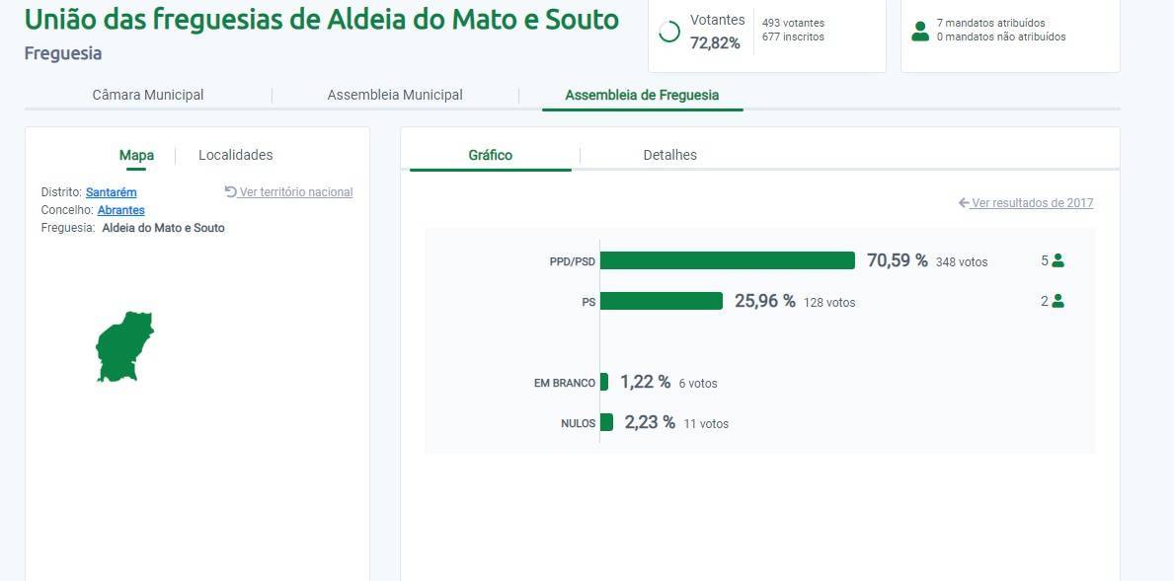This screenshot has width=1174, height=581.
Task: Click the PS seats person icon
Action: pyautogui.click(x=1058, y=301)
